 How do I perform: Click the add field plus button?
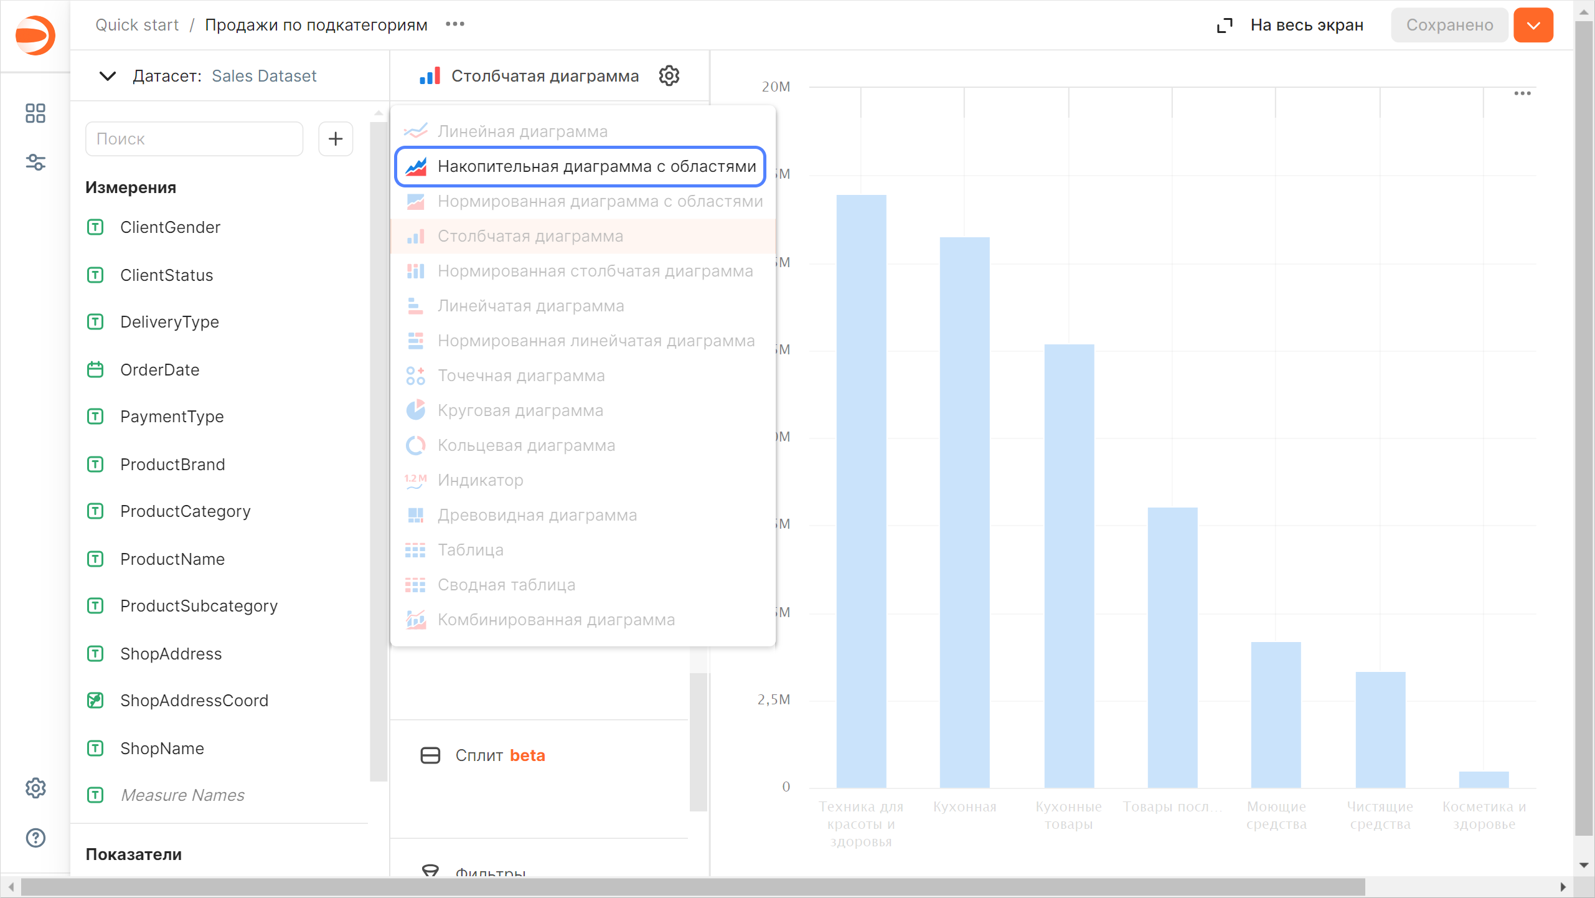[336, 138]
